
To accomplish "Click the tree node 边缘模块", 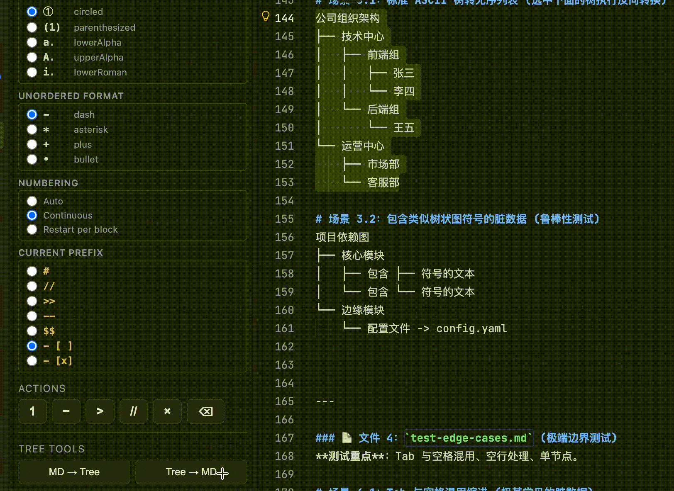I will (x=363, y=310).
